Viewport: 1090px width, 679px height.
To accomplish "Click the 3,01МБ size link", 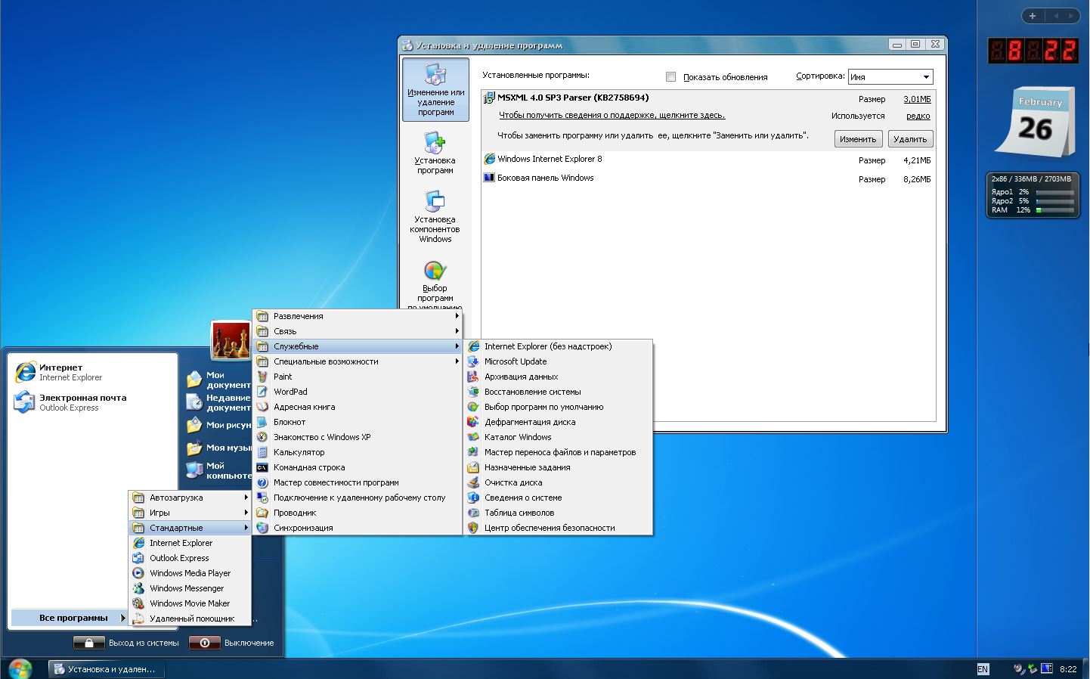I will point(917,99).
